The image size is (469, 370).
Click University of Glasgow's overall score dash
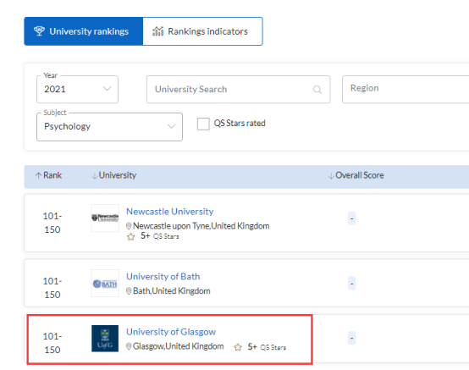[352, 338]
